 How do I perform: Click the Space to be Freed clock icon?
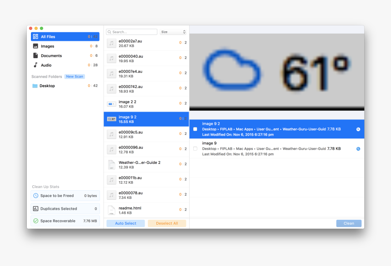click(35, 196)
